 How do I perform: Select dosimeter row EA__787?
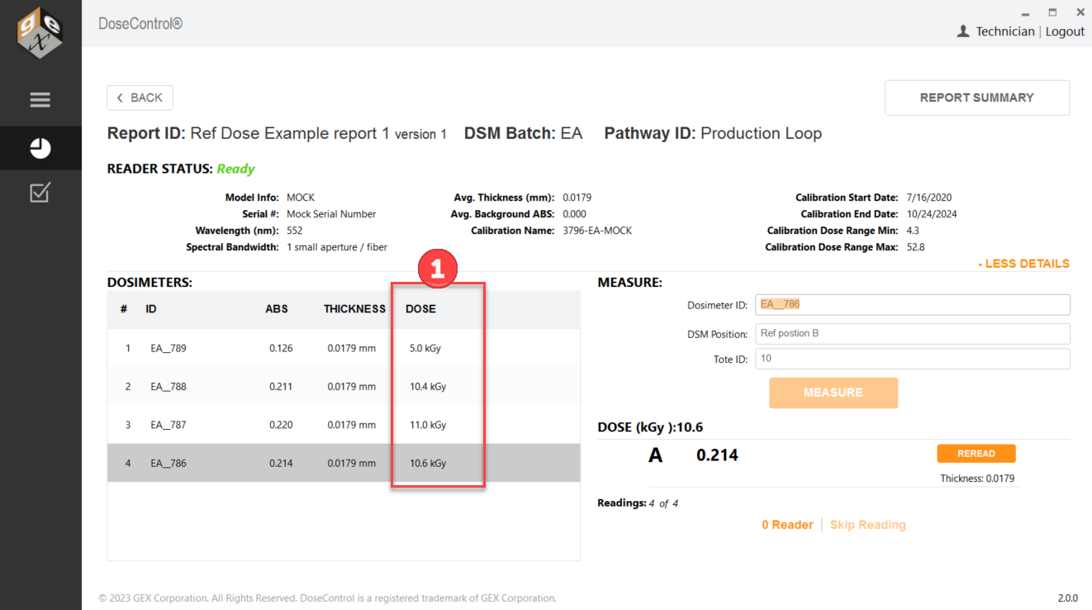344,425
